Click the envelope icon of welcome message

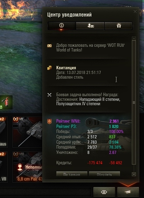click(x=49, y=46)
